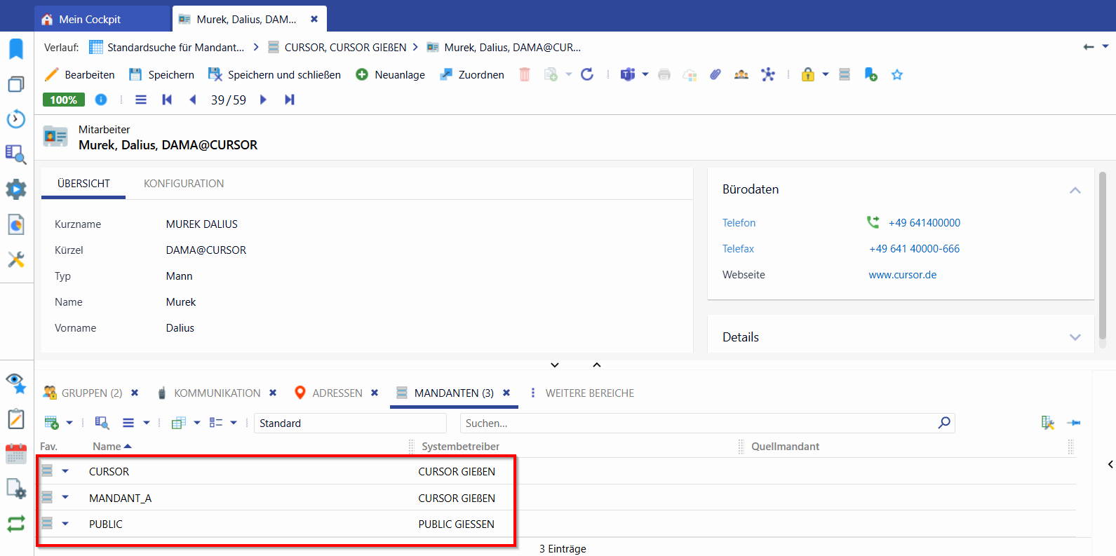Click the refresh icon in toolbar
1116x556 pixels.
click(x=587, y=74)
